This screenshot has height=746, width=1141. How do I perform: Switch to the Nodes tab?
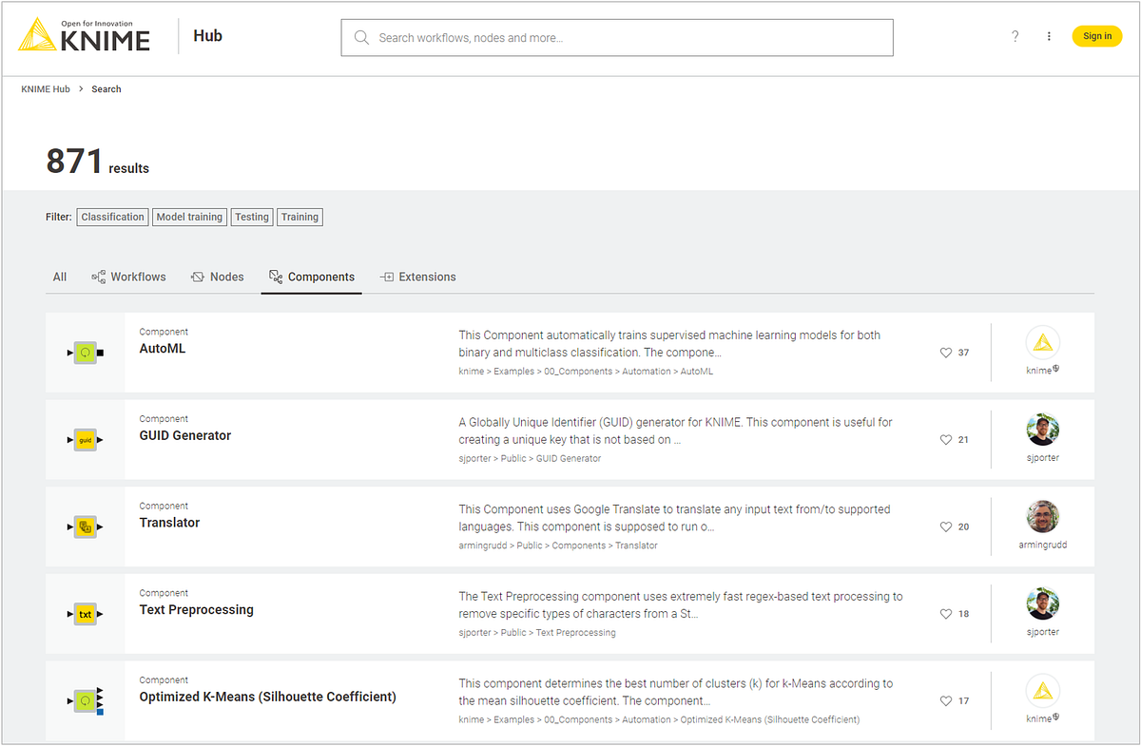point(217,277)
